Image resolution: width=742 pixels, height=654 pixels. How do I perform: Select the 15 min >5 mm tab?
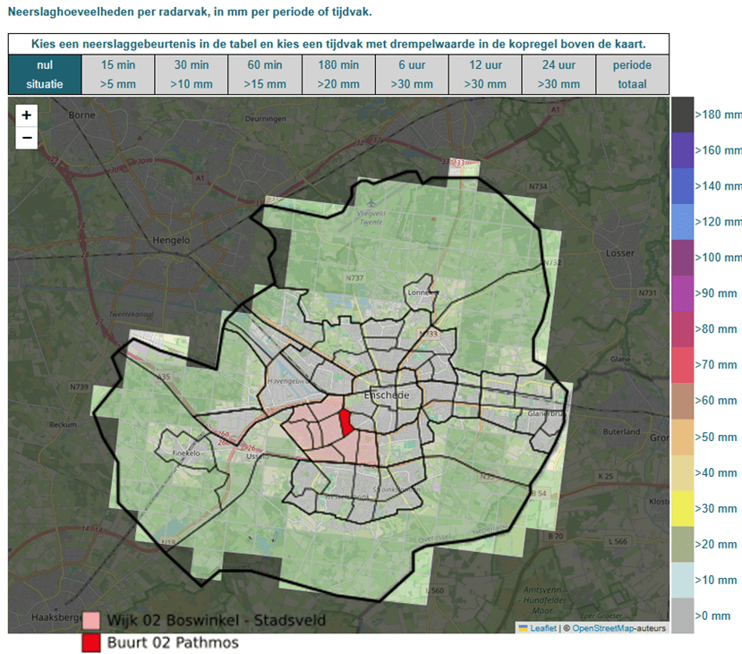click(x=118, y=74)
